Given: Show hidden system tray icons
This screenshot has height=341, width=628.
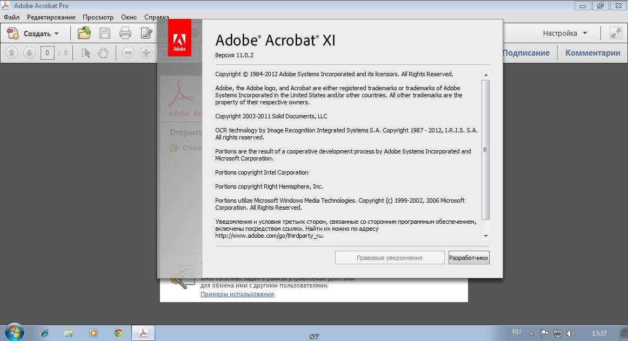Looking at the screenshot, I should pos(531,333).
